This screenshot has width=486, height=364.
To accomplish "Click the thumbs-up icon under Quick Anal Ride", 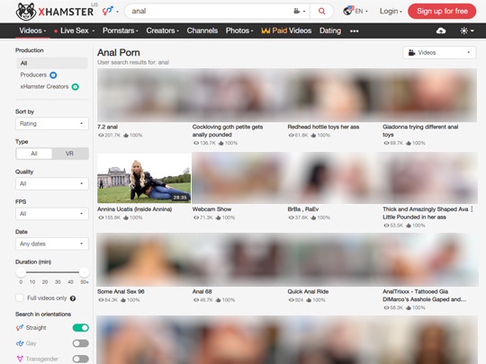I will 309,300.
